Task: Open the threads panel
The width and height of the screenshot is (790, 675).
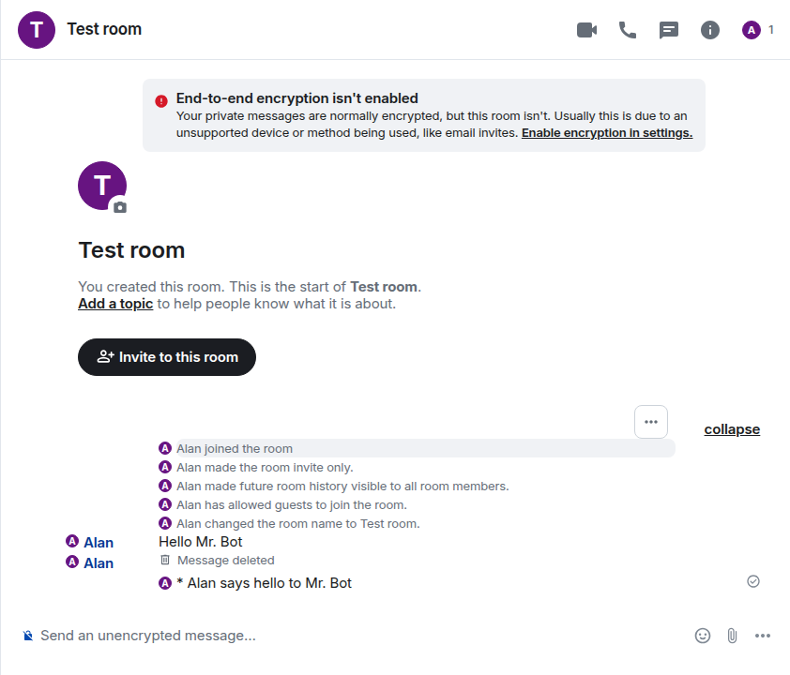Action: tap(669, 30)
